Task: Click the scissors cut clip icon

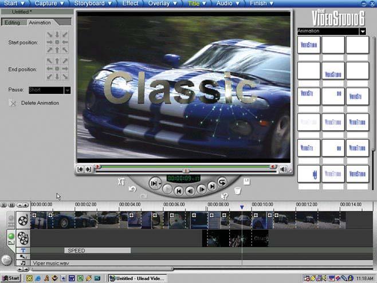Action: tap(121, 181)
